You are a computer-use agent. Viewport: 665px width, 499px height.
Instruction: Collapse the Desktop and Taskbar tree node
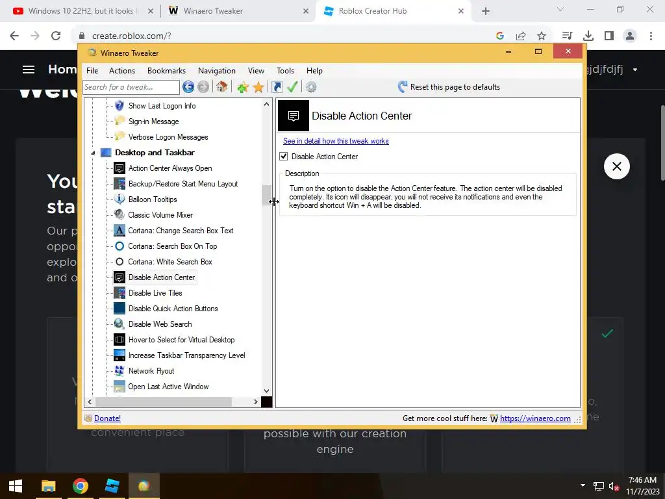click(93, 153)
